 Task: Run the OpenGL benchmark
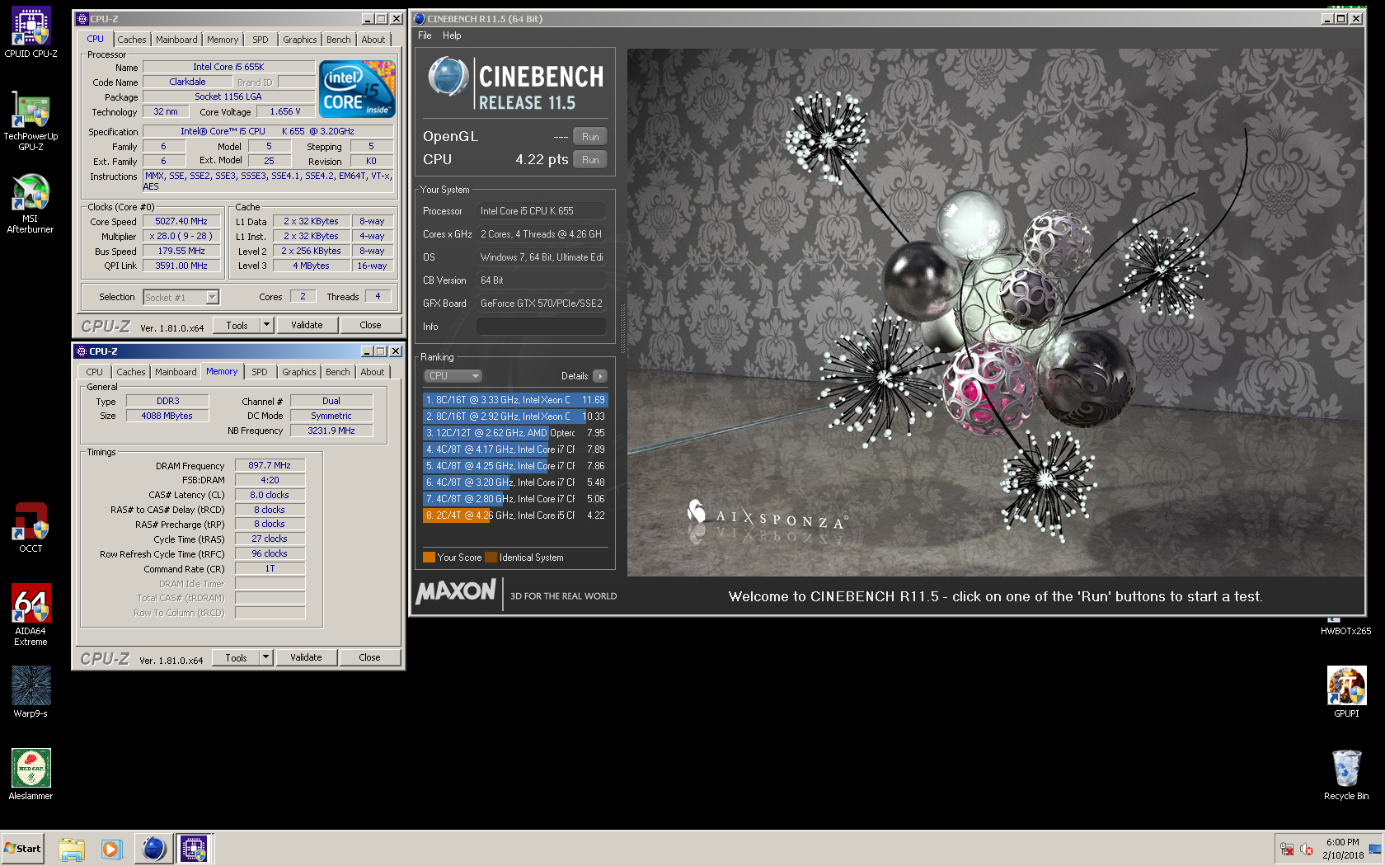pos(590,137)
